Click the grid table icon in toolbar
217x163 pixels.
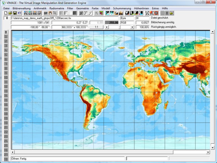162,13
